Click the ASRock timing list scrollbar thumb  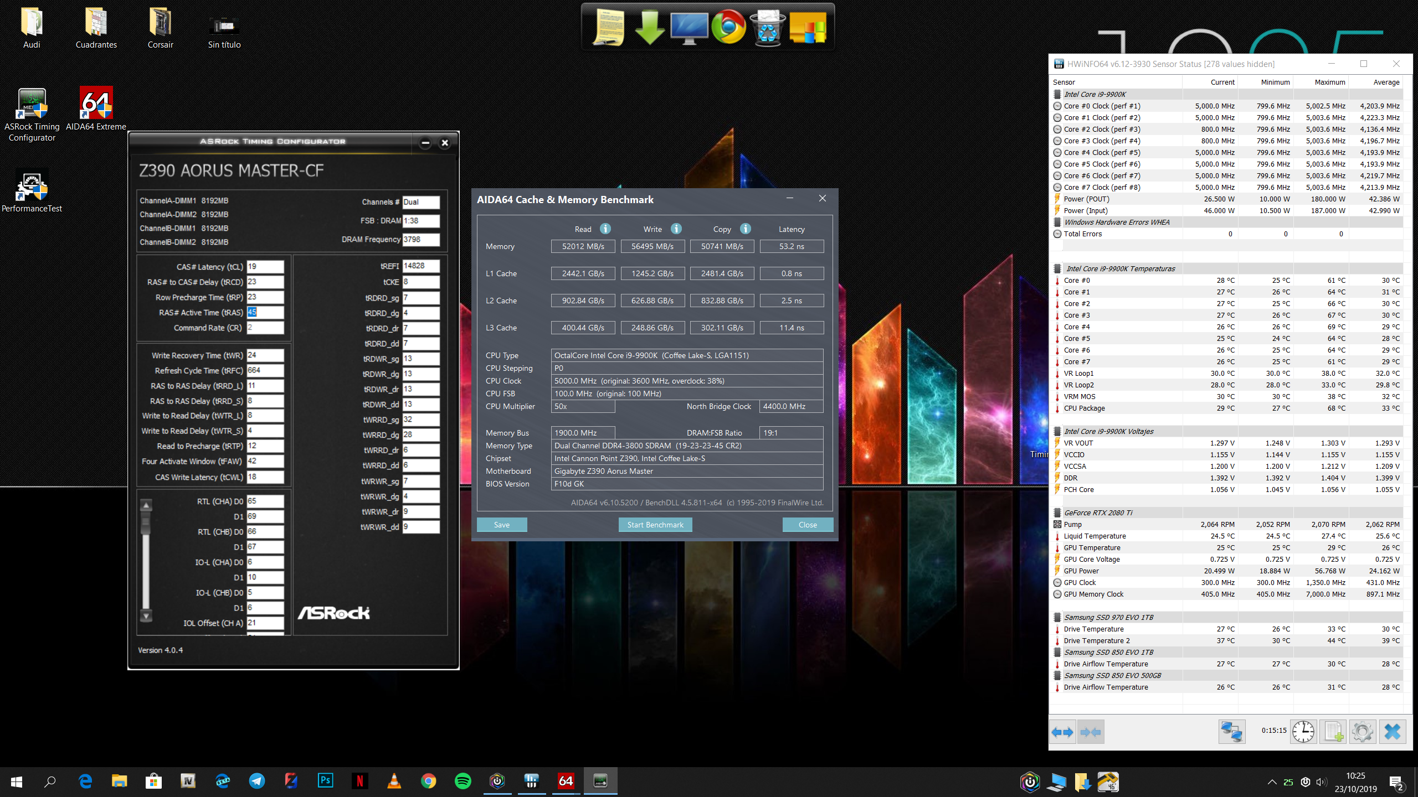coord(146,522)
